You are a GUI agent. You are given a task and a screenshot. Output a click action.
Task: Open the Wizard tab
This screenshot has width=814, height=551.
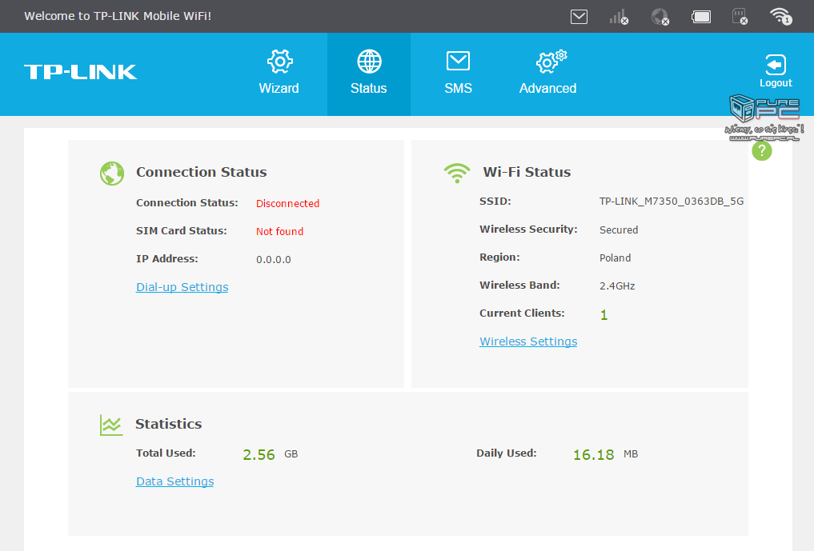279,74
